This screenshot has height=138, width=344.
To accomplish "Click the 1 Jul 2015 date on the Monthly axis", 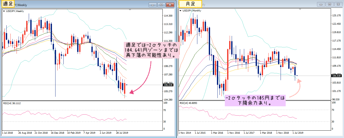I will [x=200, y=133].
